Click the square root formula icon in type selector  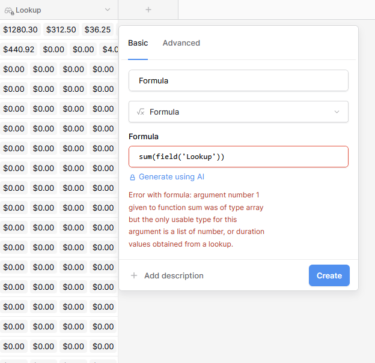click(141, 112)
